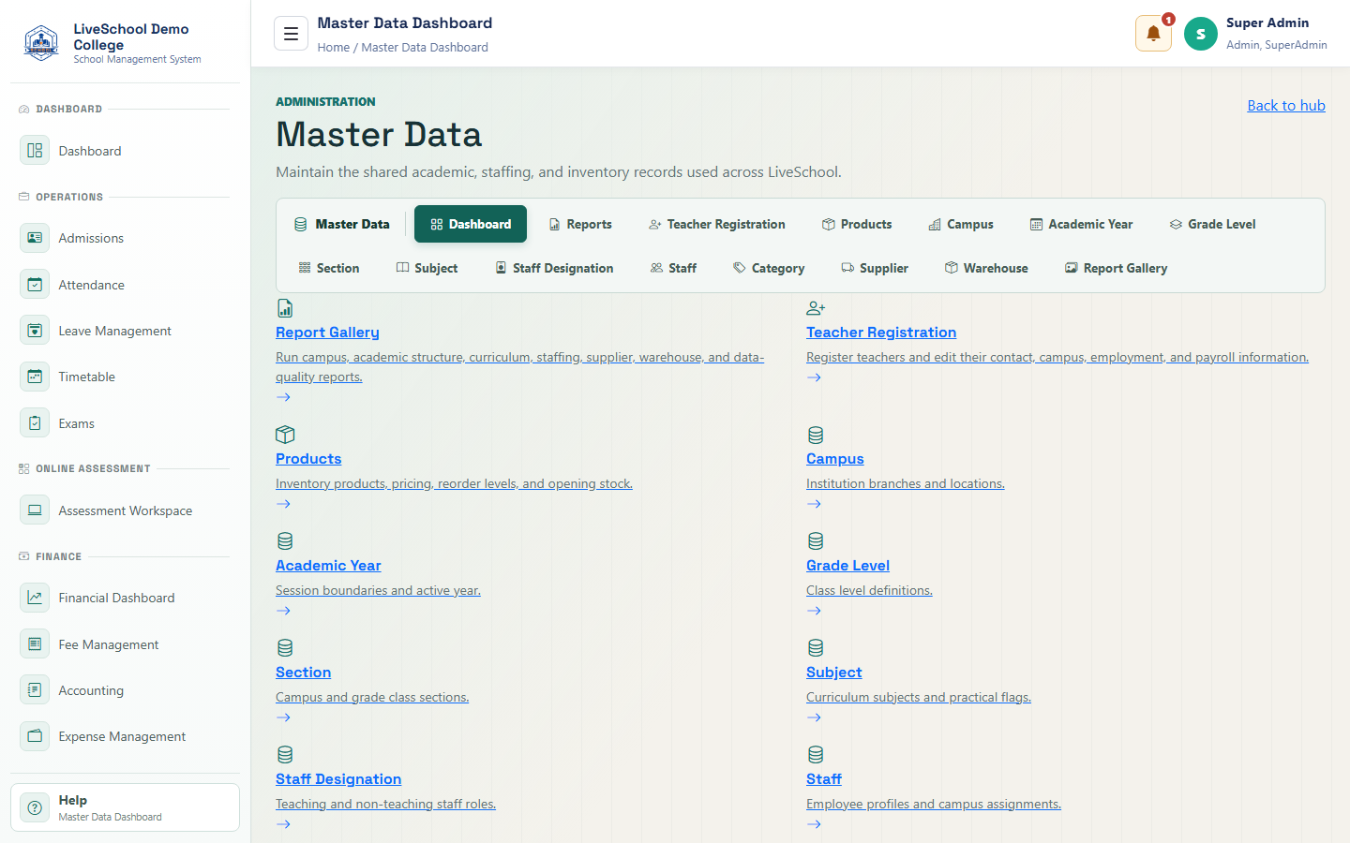The image size is (1350, 843).
Task: Open the Grade Level heading link
Action: click(847, 566)
